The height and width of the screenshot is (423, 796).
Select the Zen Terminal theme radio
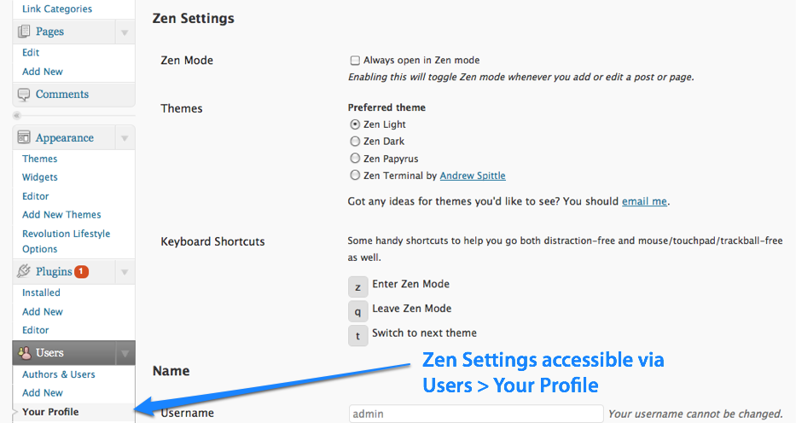pyautogui.click(x=355, y=176)
